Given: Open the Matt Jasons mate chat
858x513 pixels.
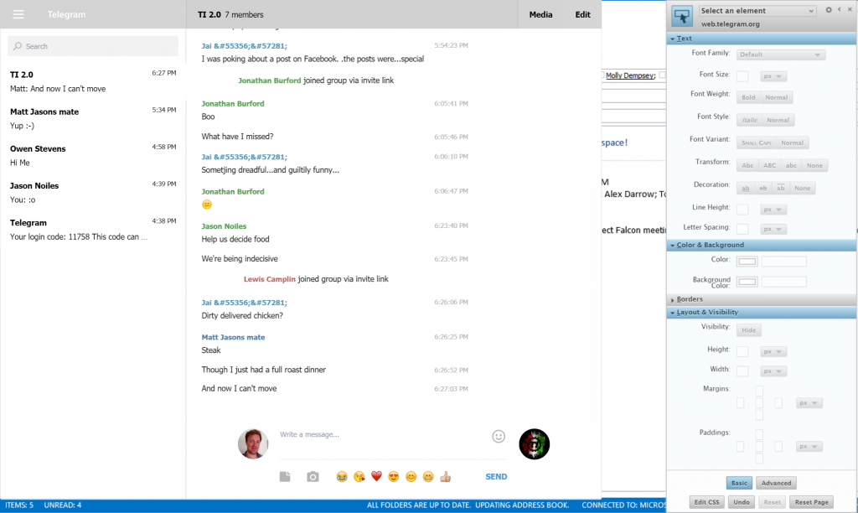Looking at the screenshot, I should pos(93,119).
